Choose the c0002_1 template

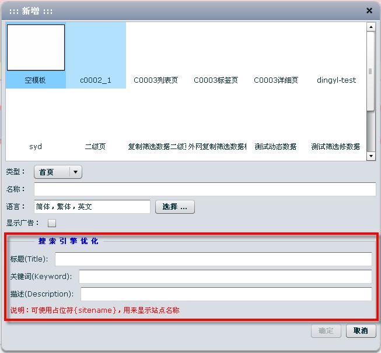click(96, 55)
